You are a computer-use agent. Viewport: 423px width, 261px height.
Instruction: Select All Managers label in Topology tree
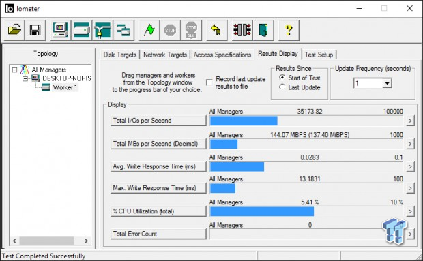tap(49, 70)
